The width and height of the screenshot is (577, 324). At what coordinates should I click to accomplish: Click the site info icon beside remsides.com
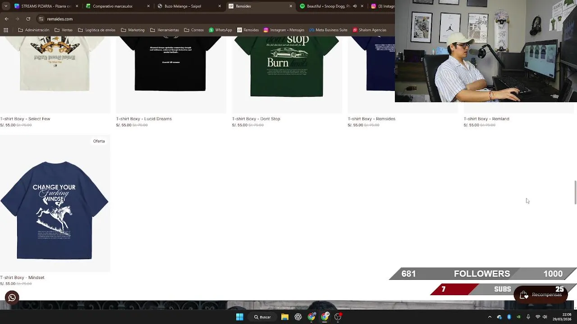click(41, 19)
